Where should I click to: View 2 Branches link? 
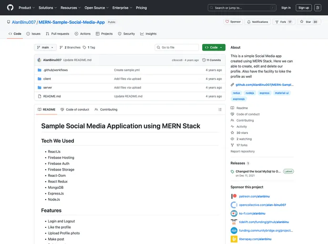(x=70, y=48)
